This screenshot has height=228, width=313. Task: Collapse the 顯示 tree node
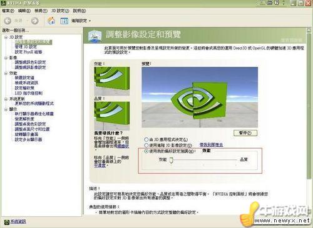tap(6, 109)
